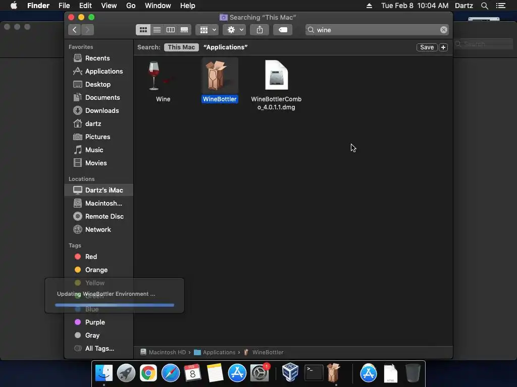The height and width of the screenshot is (387, 517).
Task: Switch to icon view
Action: tap(143, 30)
